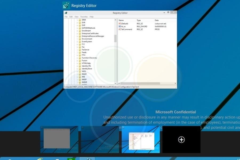Select the Ist_os DWORD value icon
Screen dimensions: 240x160
[x=120, y=27]
